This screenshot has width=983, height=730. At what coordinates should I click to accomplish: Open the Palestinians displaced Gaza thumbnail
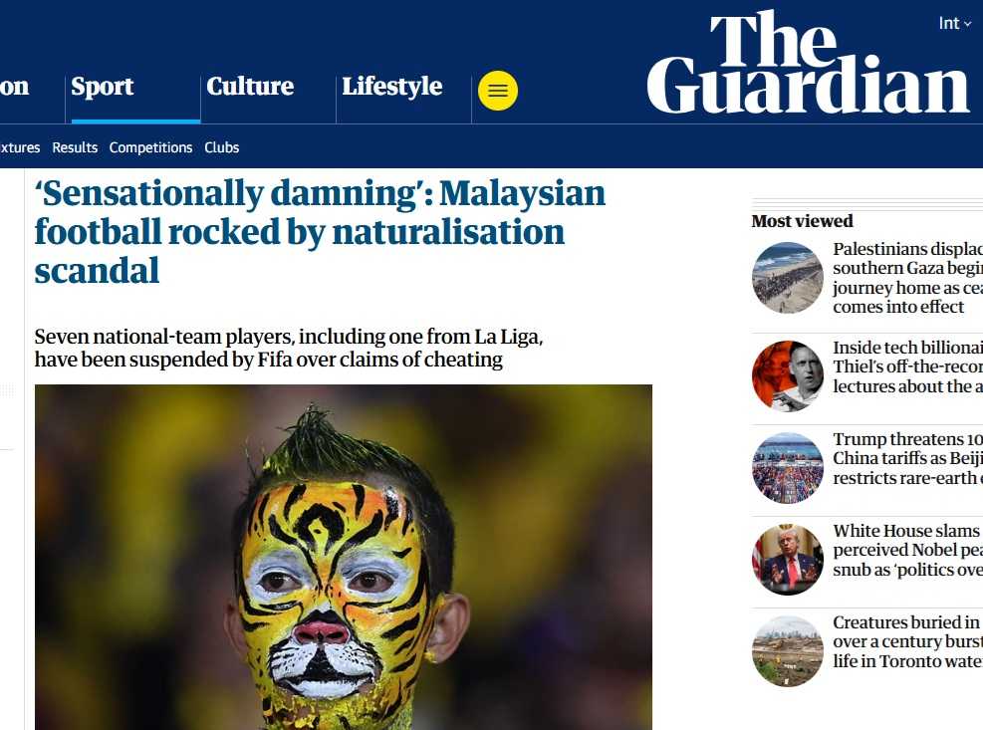[788, 278]
